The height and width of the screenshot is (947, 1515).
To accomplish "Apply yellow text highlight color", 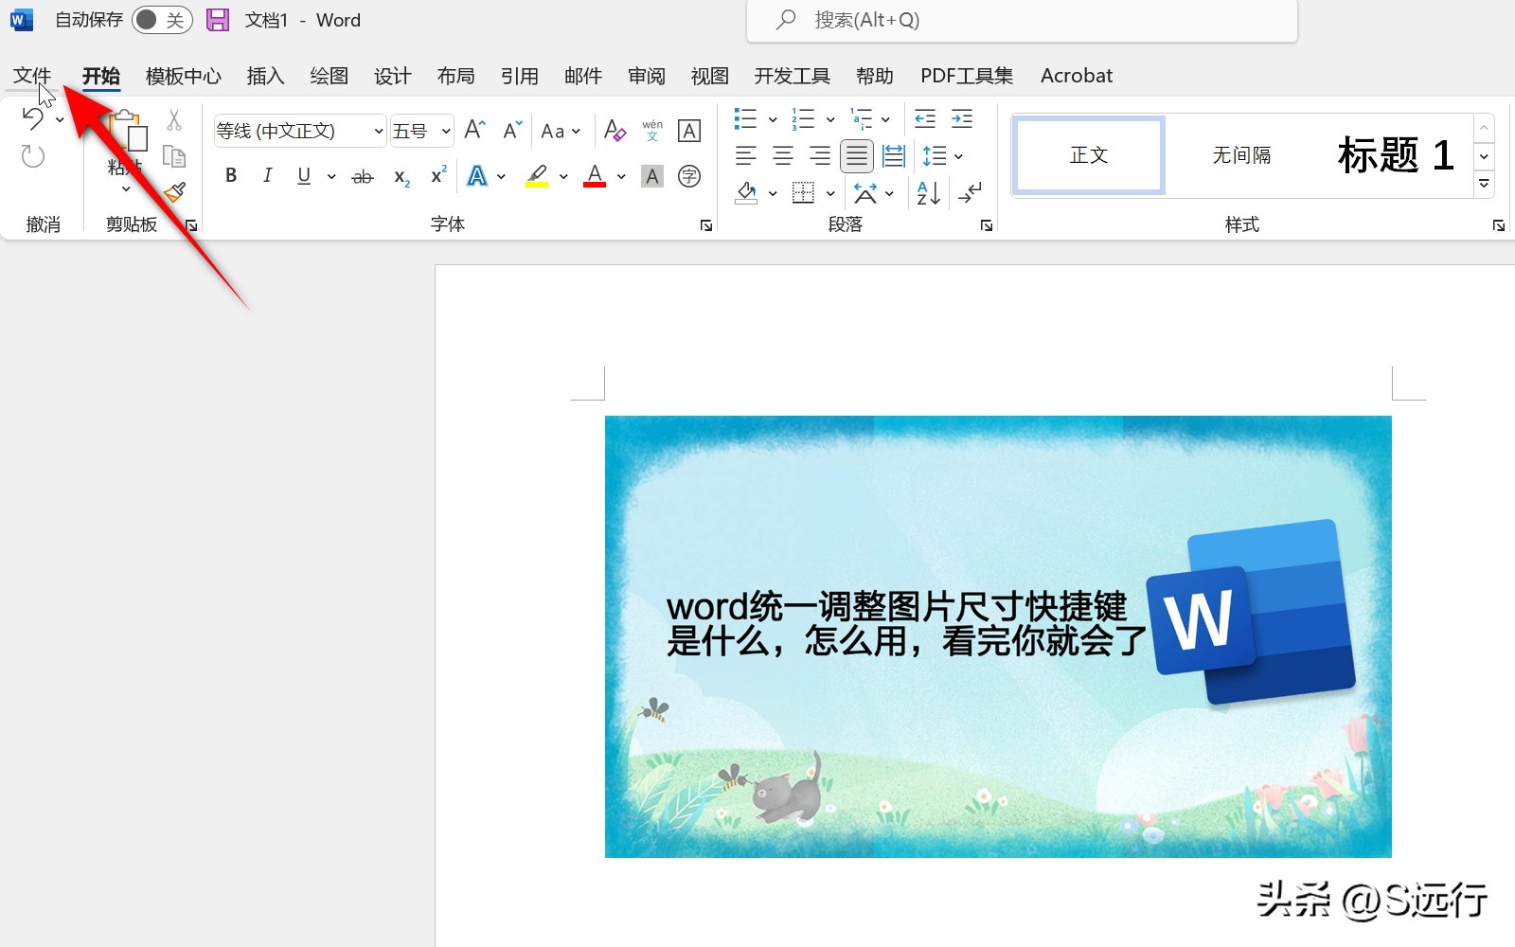I will [537, 175].
